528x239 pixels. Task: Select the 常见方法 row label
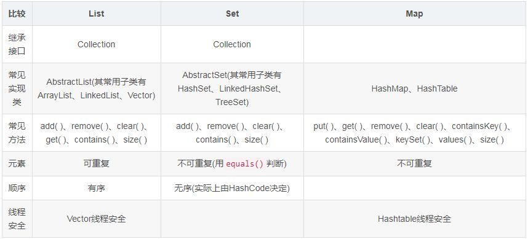17,133
